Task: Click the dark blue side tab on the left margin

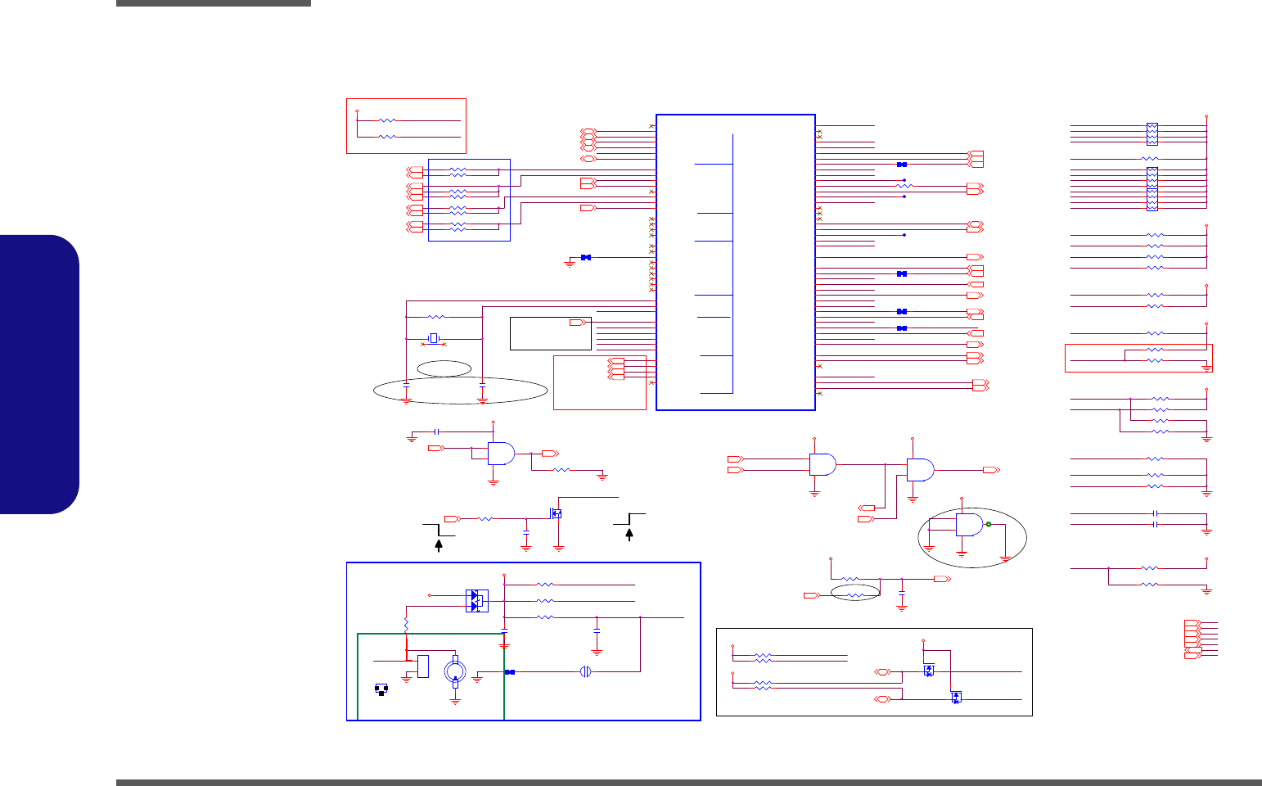Action: (x=40, y=374)
